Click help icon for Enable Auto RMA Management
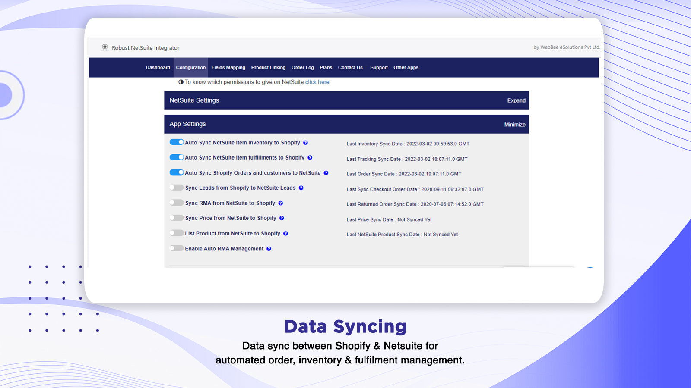691x388 pixels. click(269, 249)
